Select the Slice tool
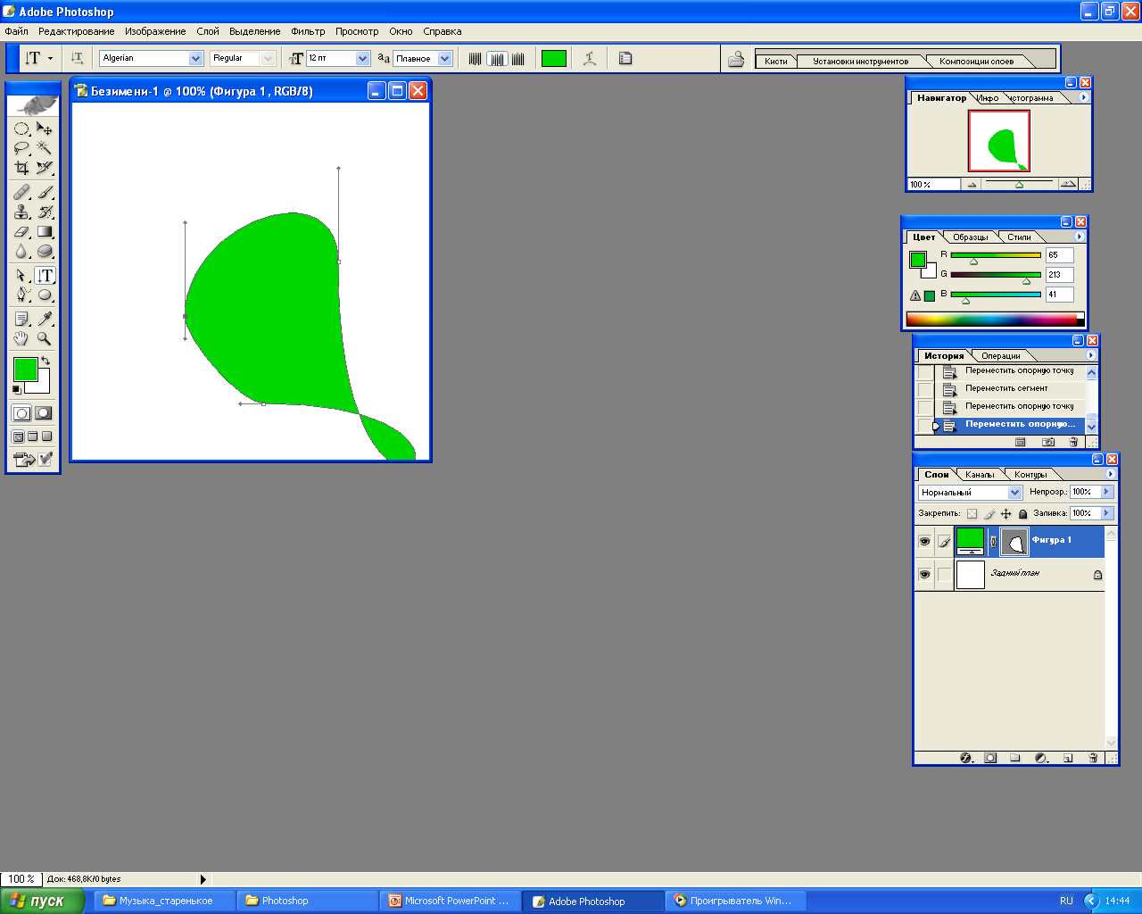The width and height of the screenshot is (1142, 914). pos(45,167)
